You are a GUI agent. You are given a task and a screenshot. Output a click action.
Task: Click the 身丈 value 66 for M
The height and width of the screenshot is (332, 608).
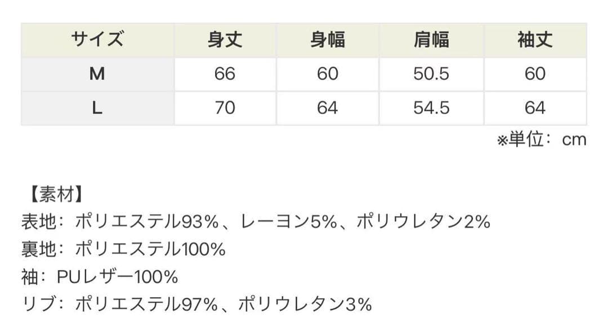coord(225,74)
